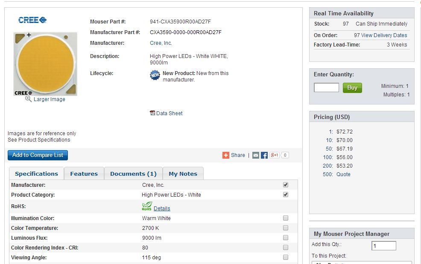421x264 pixels.
Task: Click the High Power LEDs - White category value
Action: click(x=171, y=195)
